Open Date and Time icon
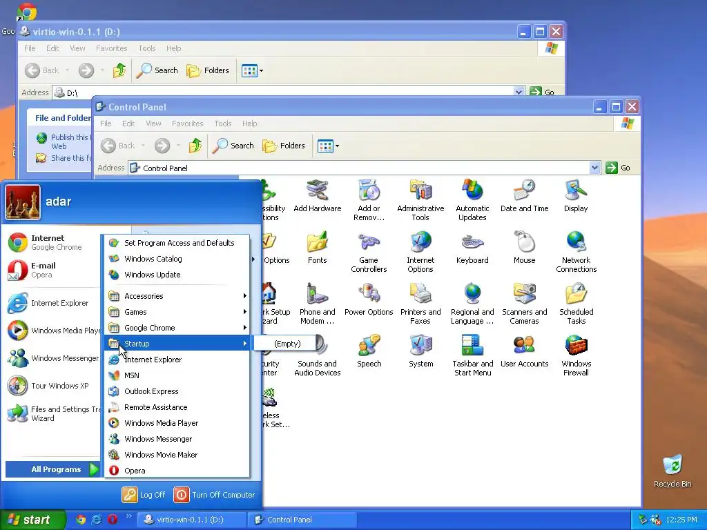 (x=524, y=196)
